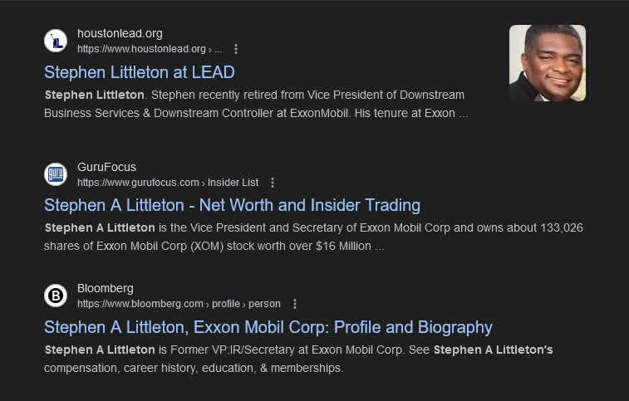Open the portrait photo thumbnail
The width and height of the screenshot is (629, 401).
click(548, 63)
